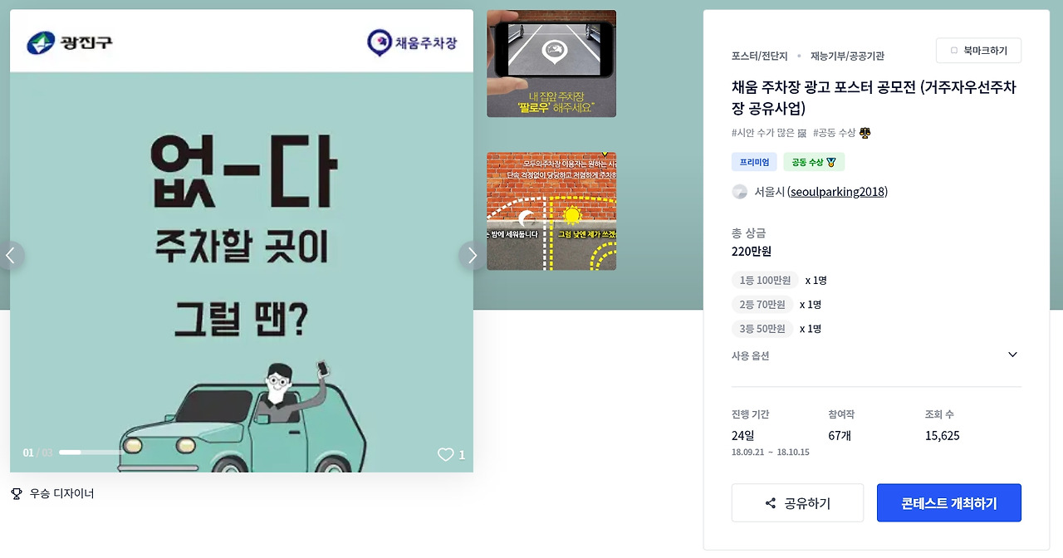Open the phone parking-spot thumbnail image
This screenshot has height=558, width=1063.
coord(551,63)
